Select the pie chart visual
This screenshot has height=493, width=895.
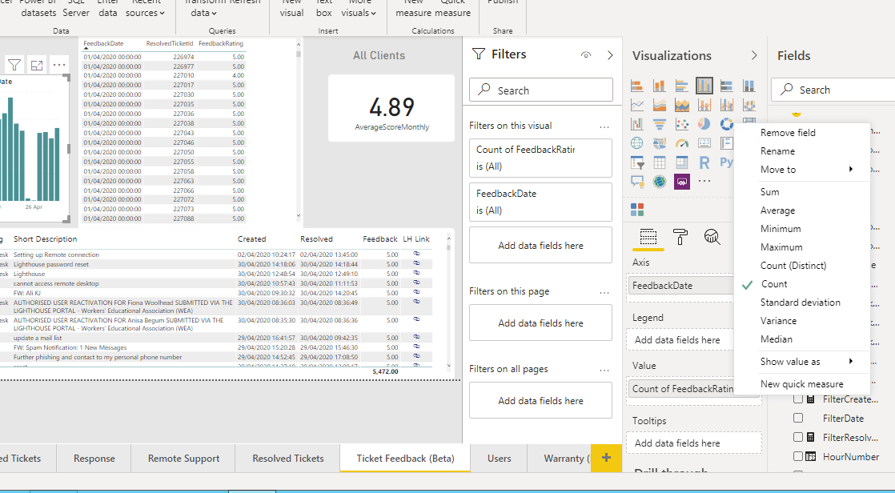704,124
